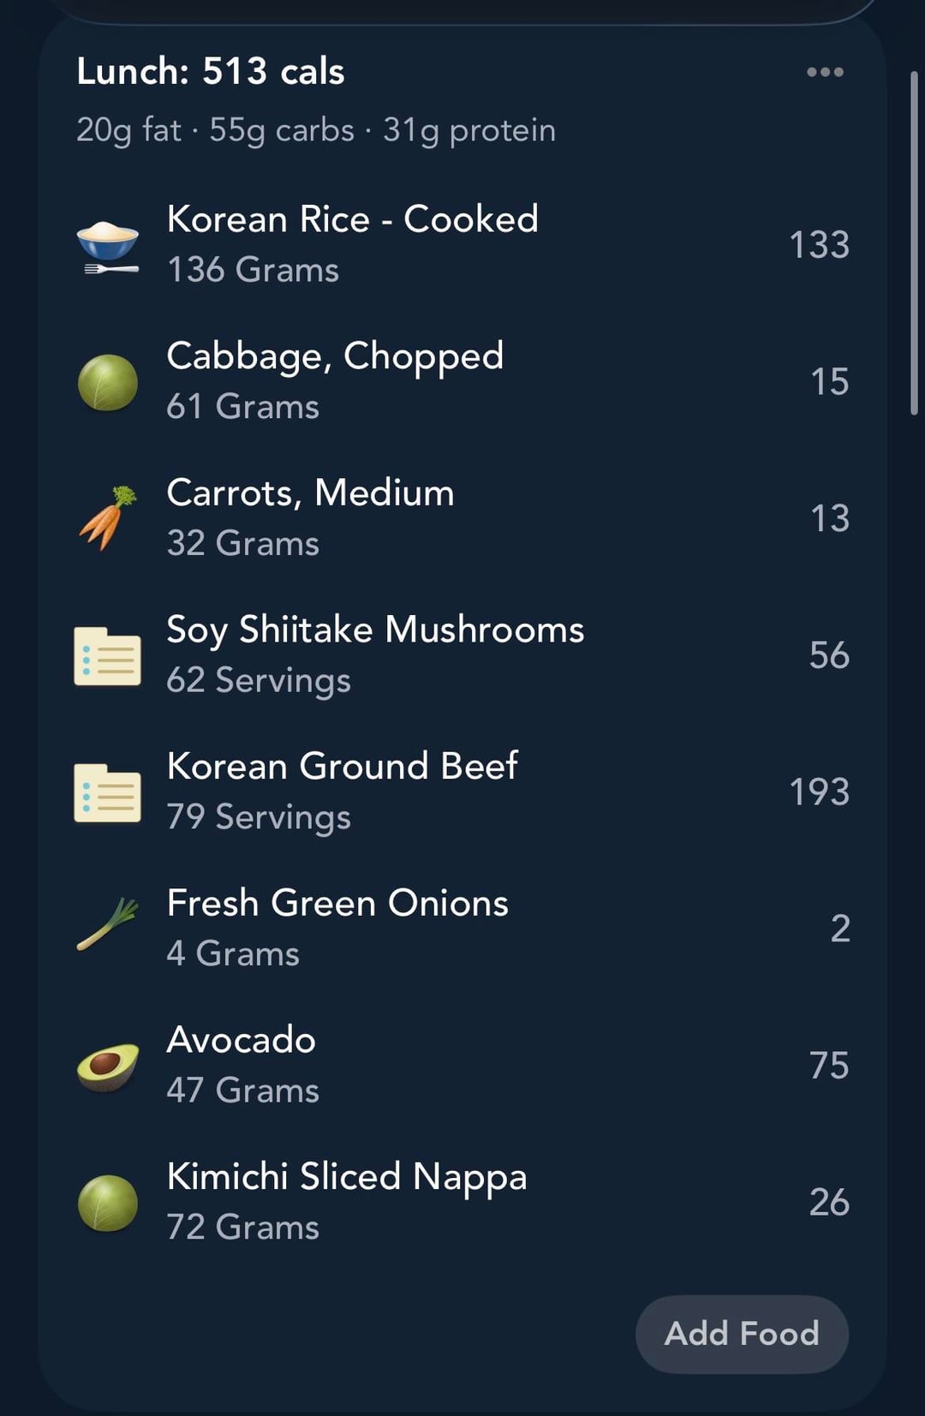Open the Korean Ground Beef entry name
Viewport: 925px width, 1416px height.
pos(342,766)
